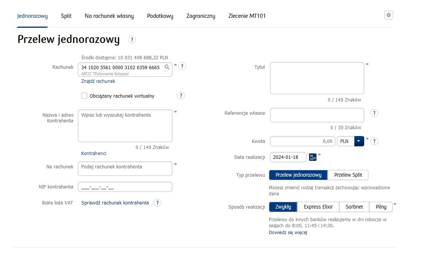Open calendar icon next to Data realizacji
Viewport: 425px width, 255px height.
(312, 157)
